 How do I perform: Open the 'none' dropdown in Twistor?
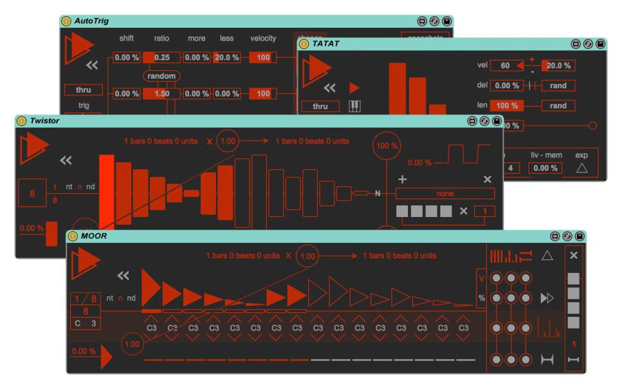point(445,193)
